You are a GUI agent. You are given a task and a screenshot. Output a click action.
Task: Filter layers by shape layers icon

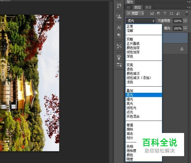(171, 13)
